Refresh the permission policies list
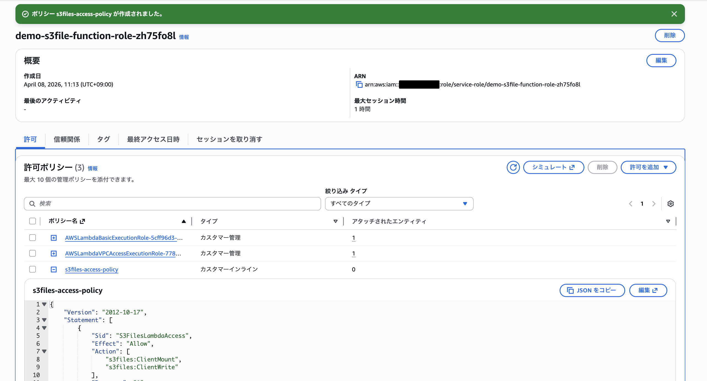This screenshot has height=381, width=707. pos(513,167)
